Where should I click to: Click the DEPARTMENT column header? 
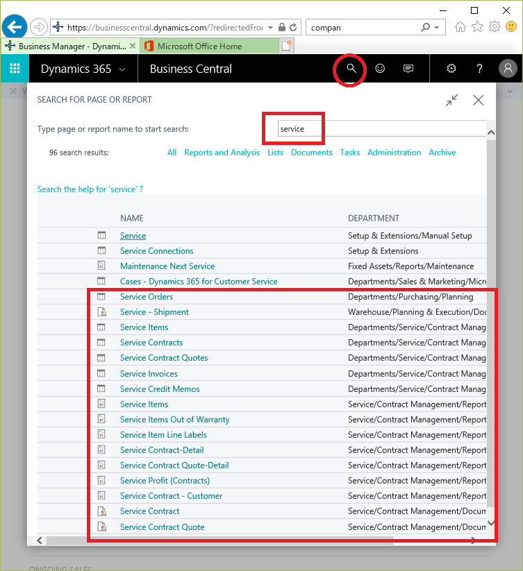pyautogui.click(x=374, y=218)
